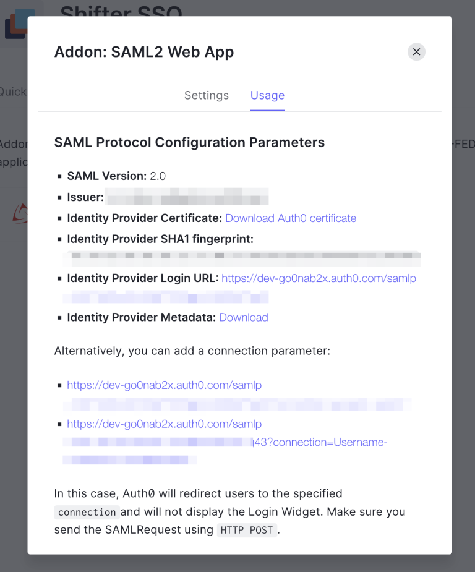Download the Auth0 certificate

pos(291,218)
